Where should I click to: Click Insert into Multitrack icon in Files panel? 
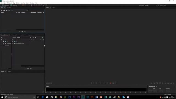pyautogui.click(x=9, y=10)
